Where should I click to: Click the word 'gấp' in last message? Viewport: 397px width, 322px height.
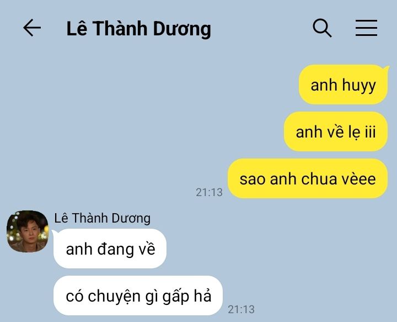click(x=176, y=297)
